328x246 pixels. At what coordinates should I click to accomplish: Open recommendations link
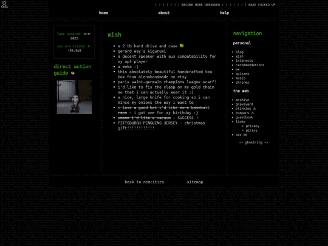click(x=250, y=65)
